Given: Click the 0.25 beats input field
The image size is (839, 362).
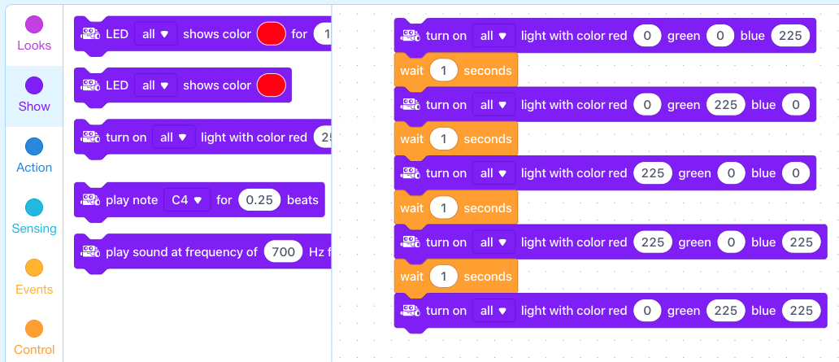Looking at the screenshot, I should click(x=259, y=200).
